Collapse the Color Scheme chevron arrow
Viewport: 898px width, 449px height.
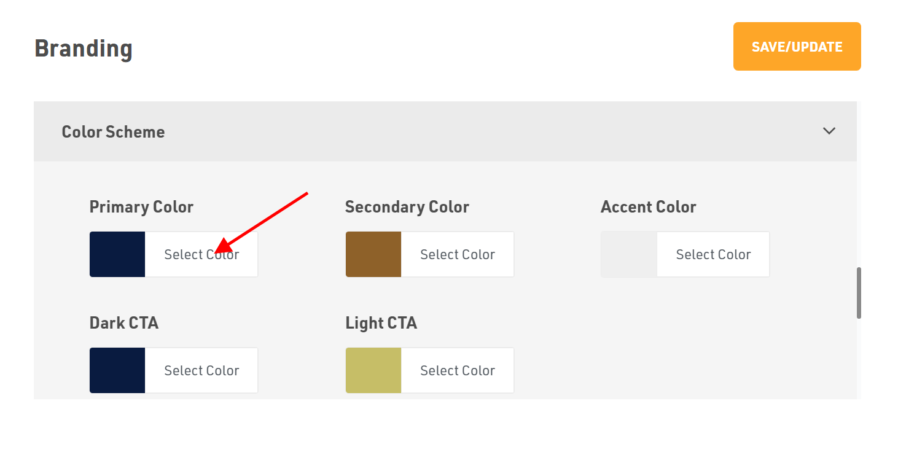829,131
